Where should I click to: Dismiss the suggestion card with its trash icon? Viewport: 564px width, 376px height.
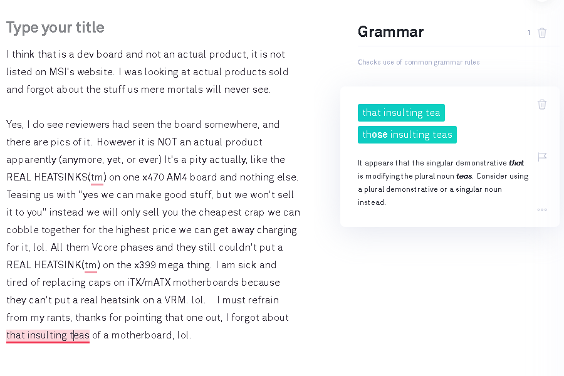[x=542, y=104]
